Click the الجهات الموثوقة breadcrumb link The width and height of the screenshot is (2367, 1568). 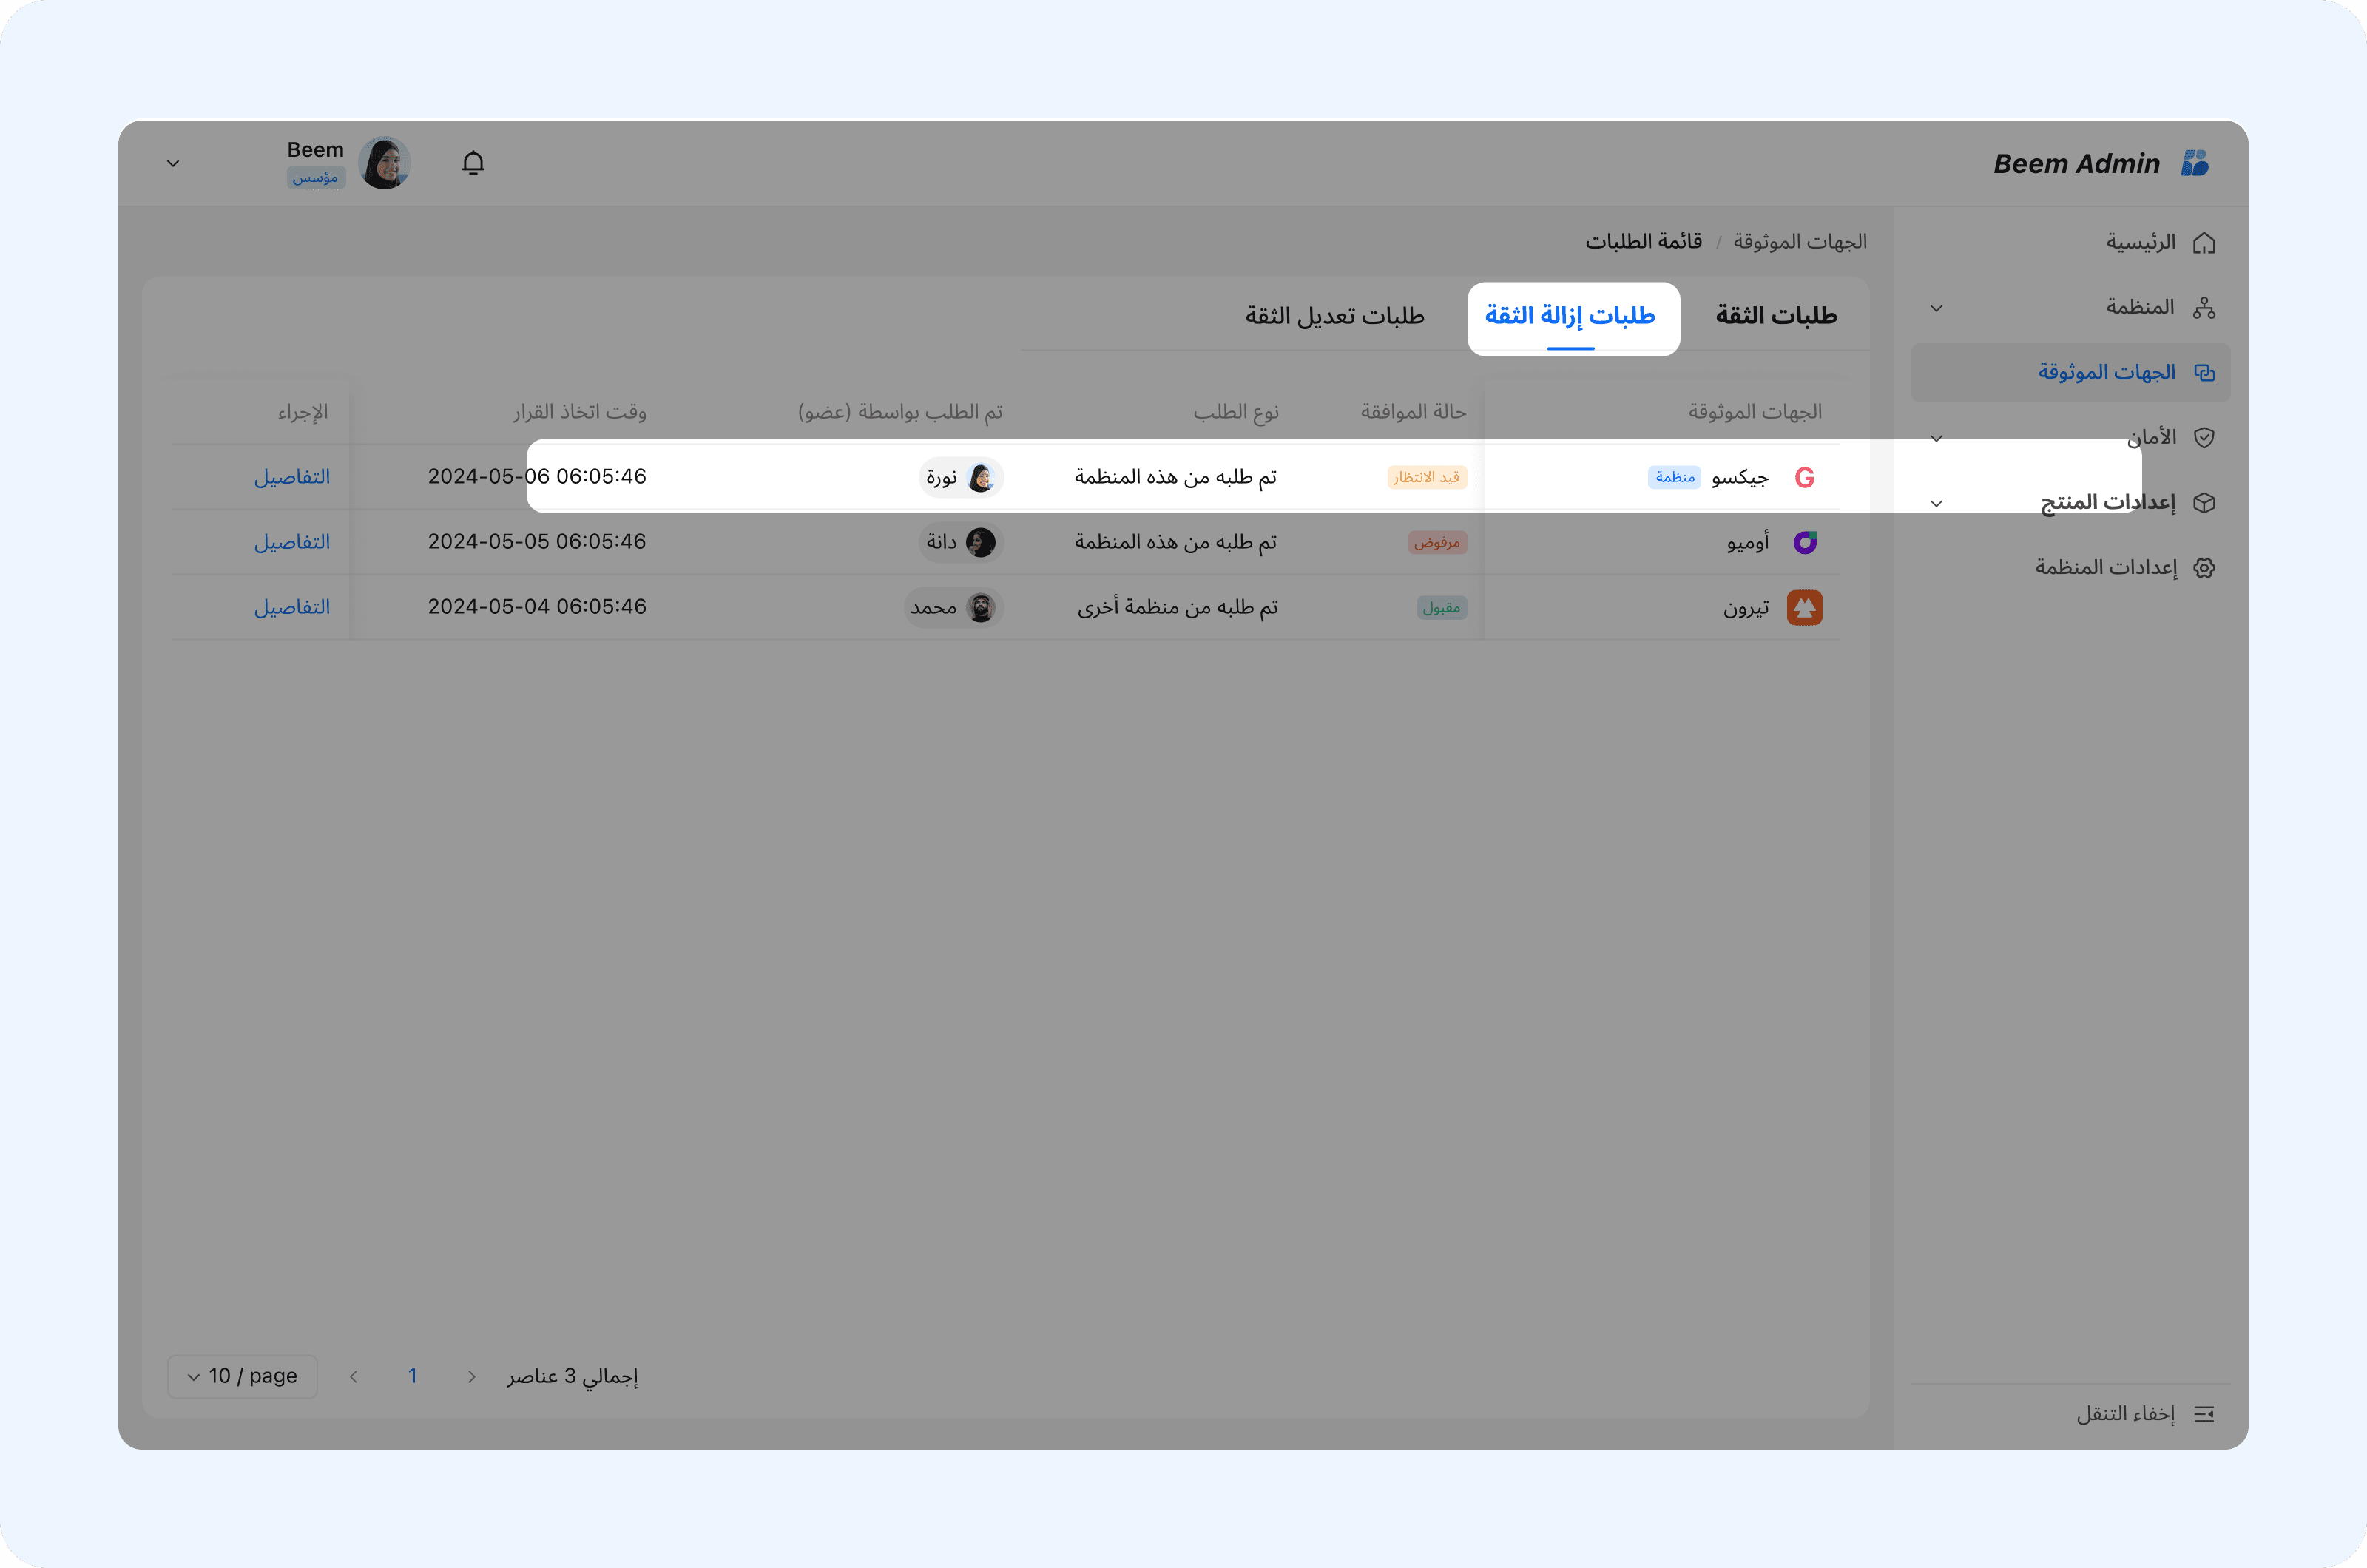(x=1799, y=242)
